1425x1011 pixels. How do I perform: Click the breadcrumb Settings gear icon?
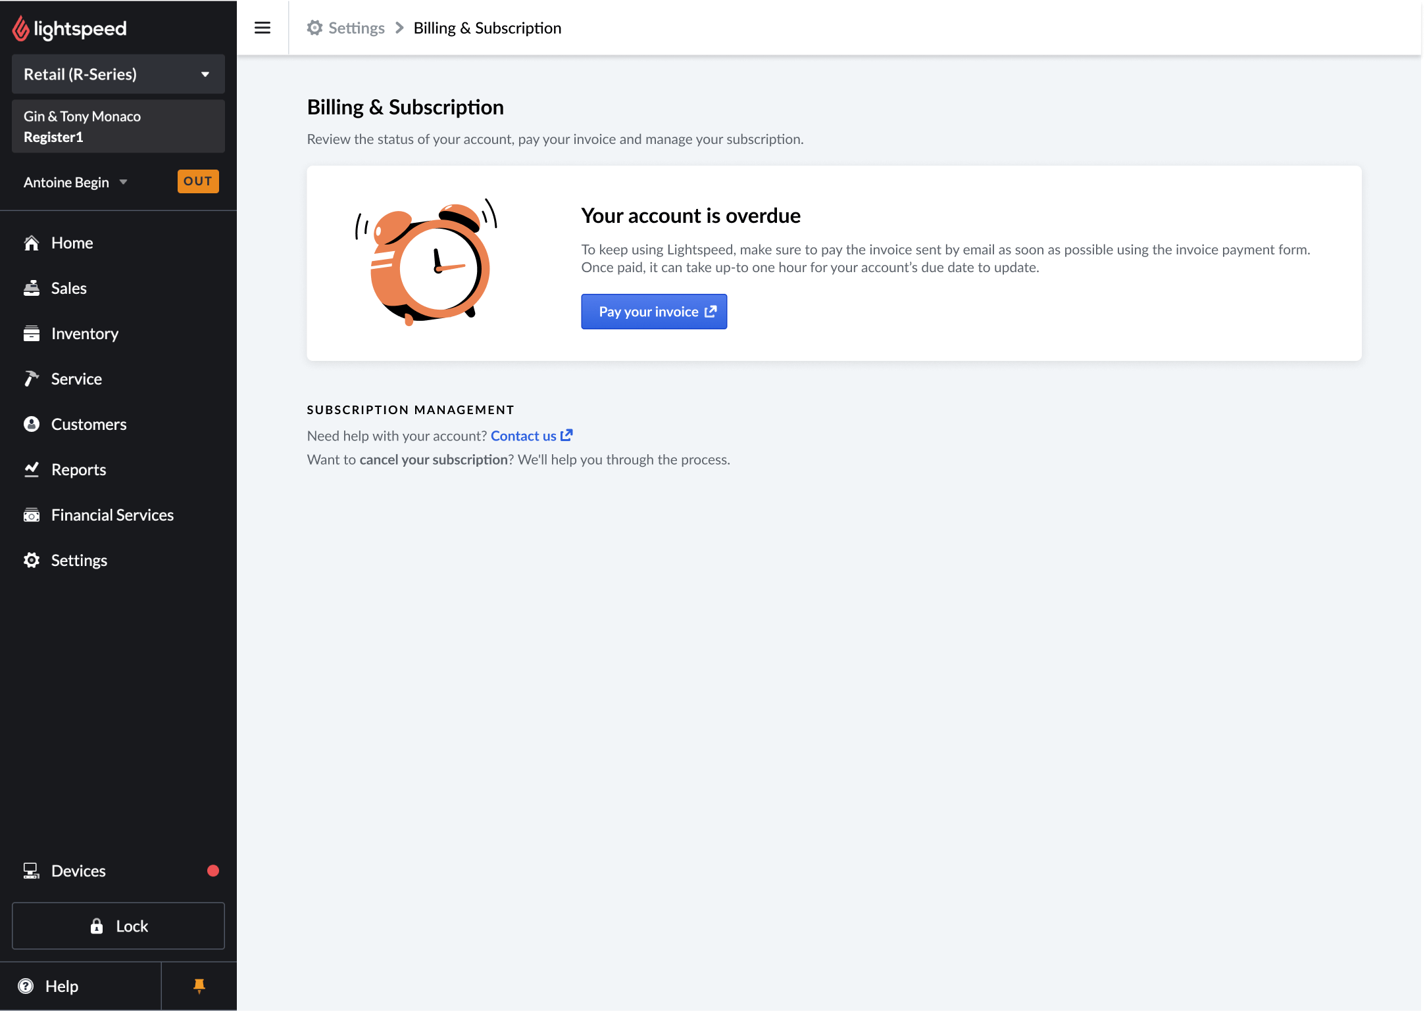tap(315, 28)
